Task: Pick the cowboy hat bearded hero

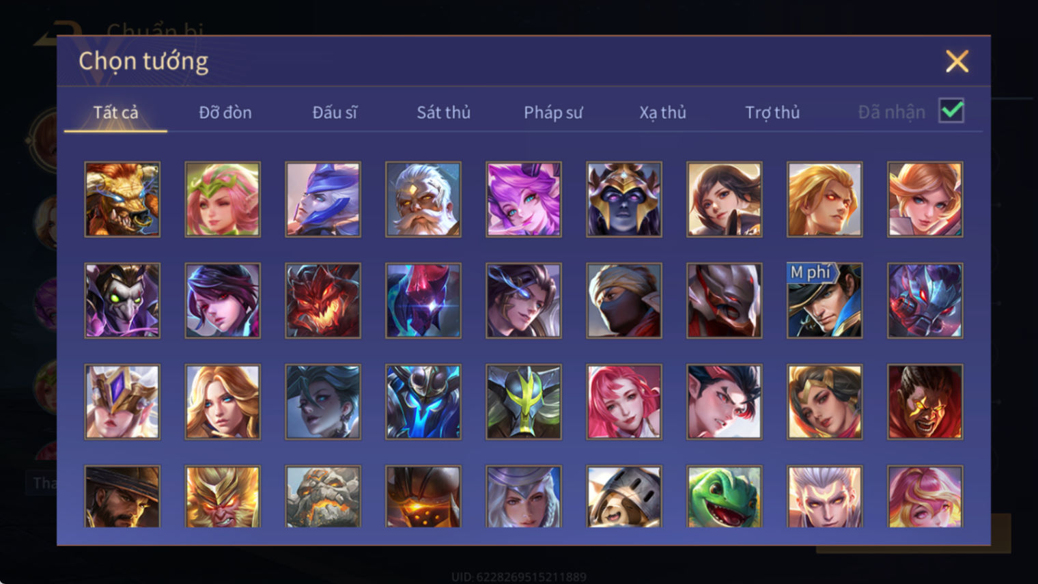Action: (122, 497)
